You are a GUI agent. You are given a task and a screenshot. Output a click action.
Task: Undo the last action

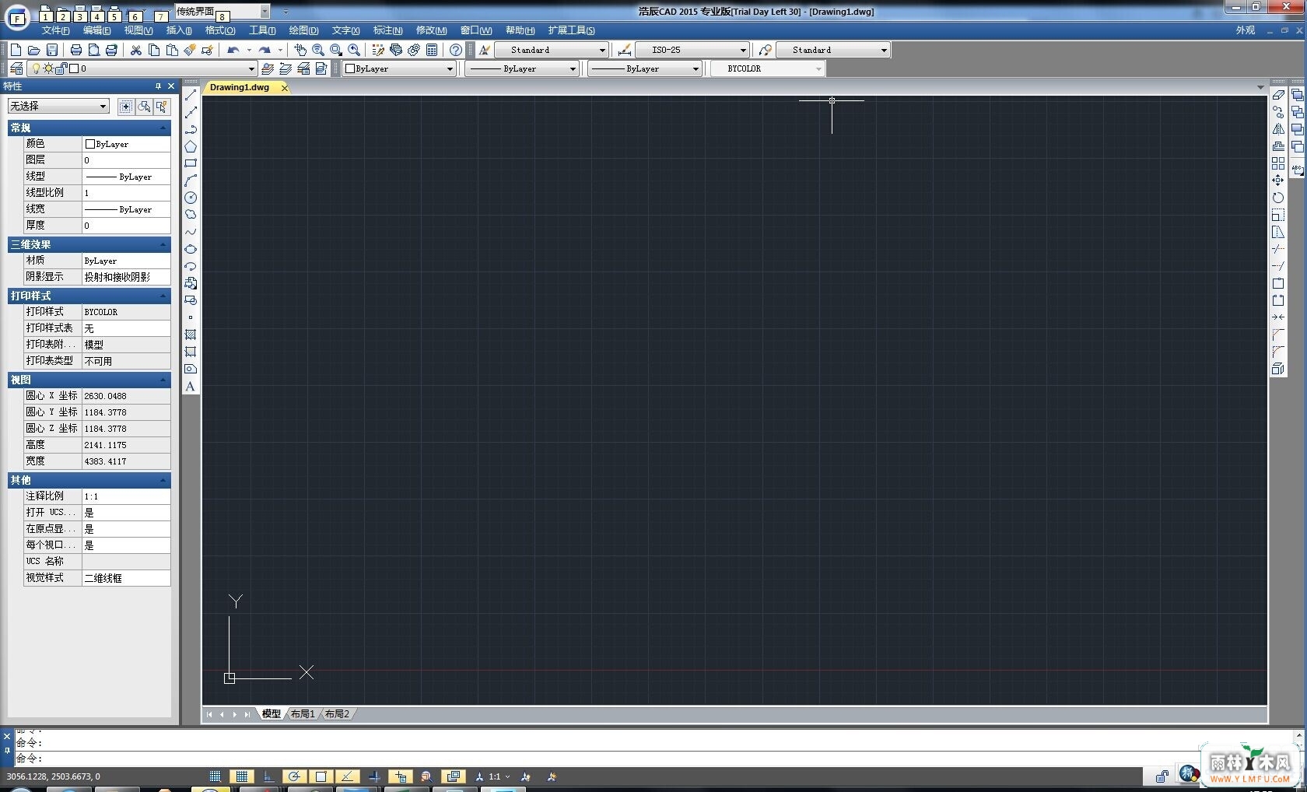pyautogui.click(x=233, y=50)
